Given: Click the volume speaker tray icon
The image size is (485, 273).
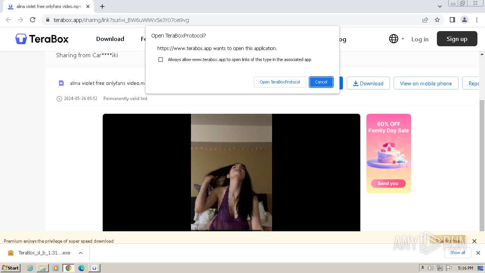Looking at the screenshot, I should [x=431, y=268].
